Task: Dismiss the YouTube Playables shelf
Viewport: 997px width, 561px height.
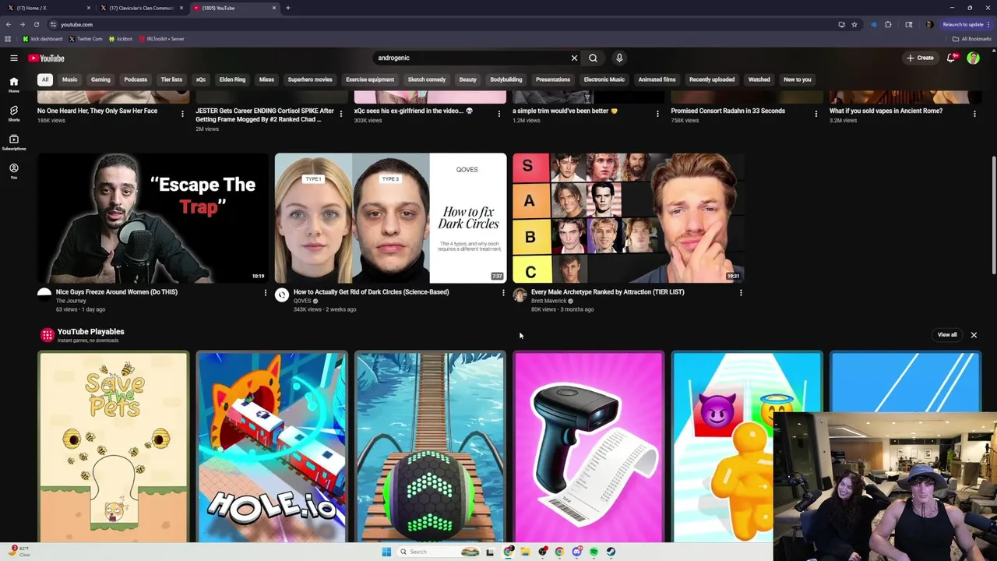Action: (x=974, y=335)
